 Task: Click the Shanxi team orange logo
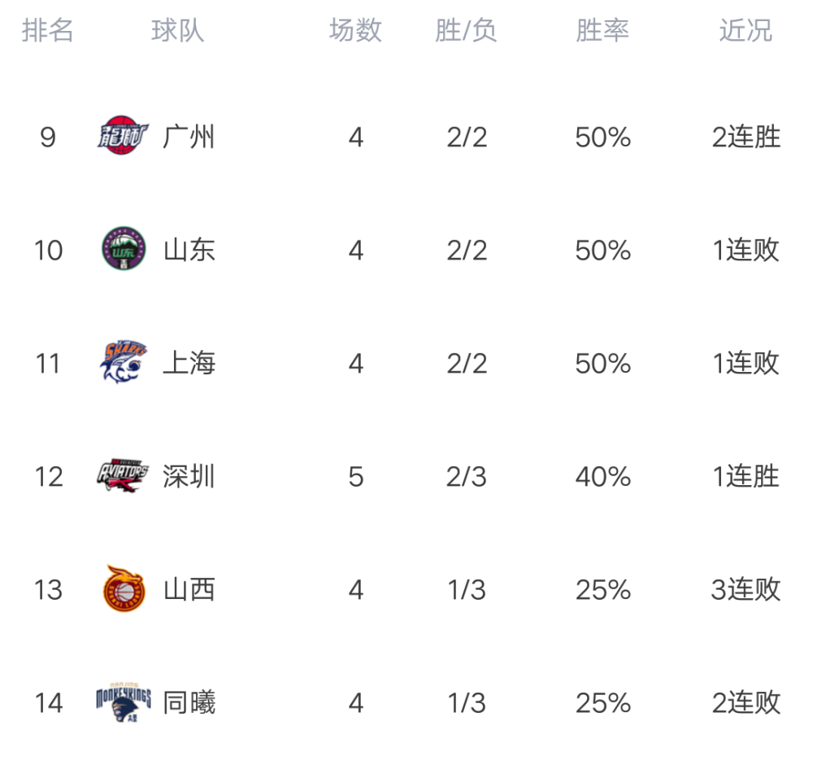(123, 588)
